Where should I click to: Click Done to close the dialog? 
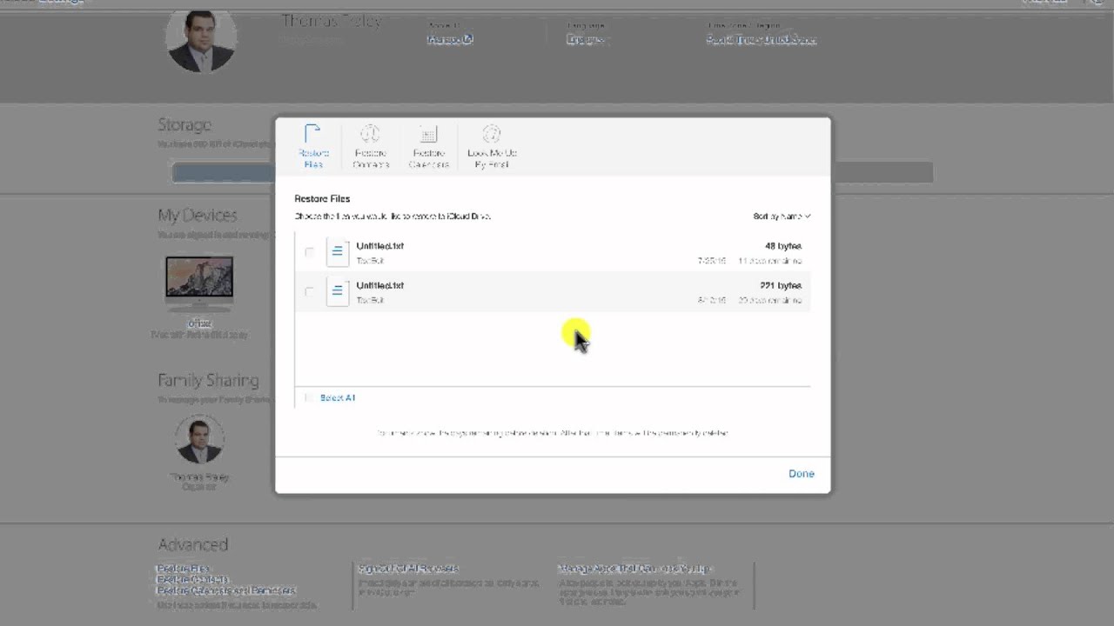[802, 474]
